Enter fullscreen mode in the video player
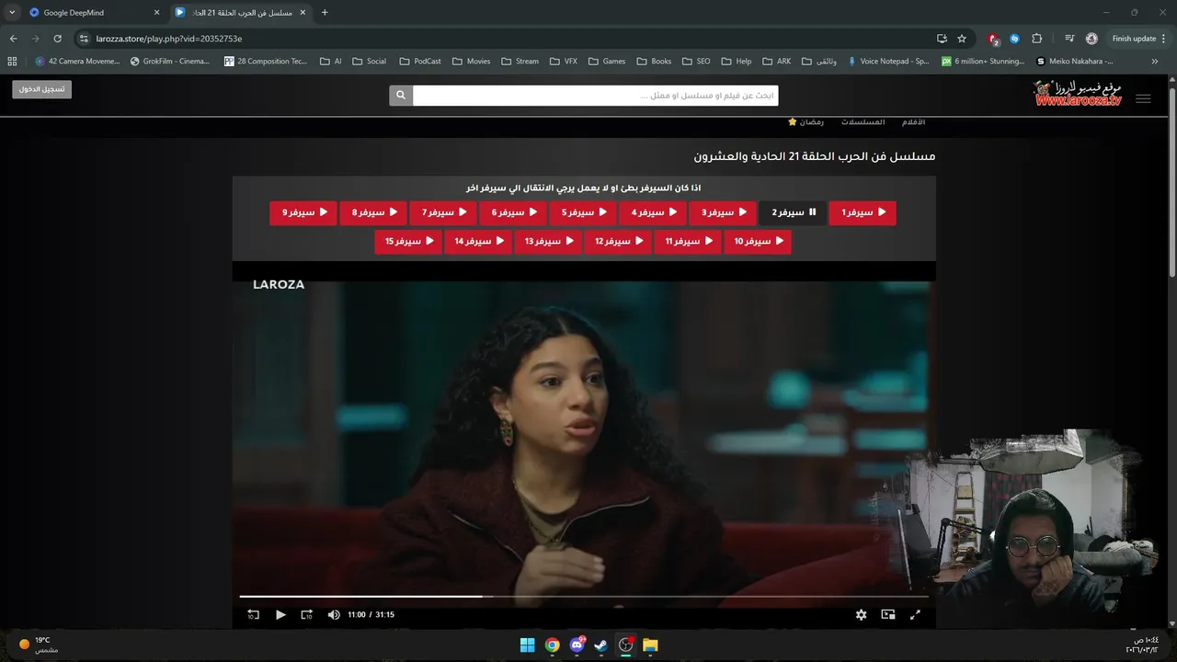 coord(915,614)
